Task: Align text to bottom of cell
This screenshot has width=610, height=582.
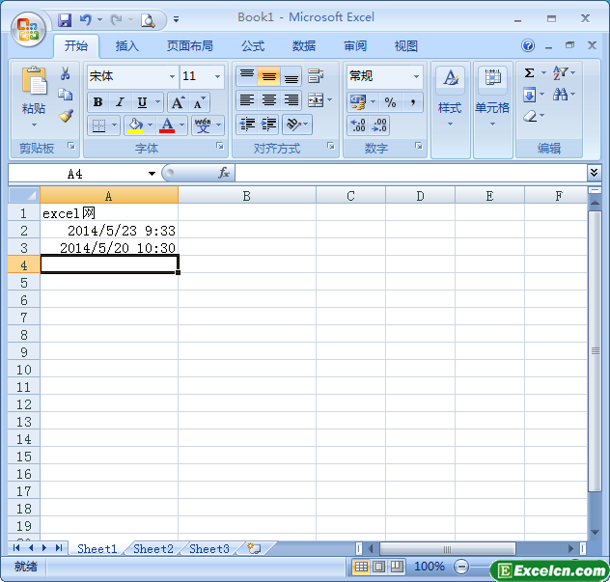Action: coord(291,76)
